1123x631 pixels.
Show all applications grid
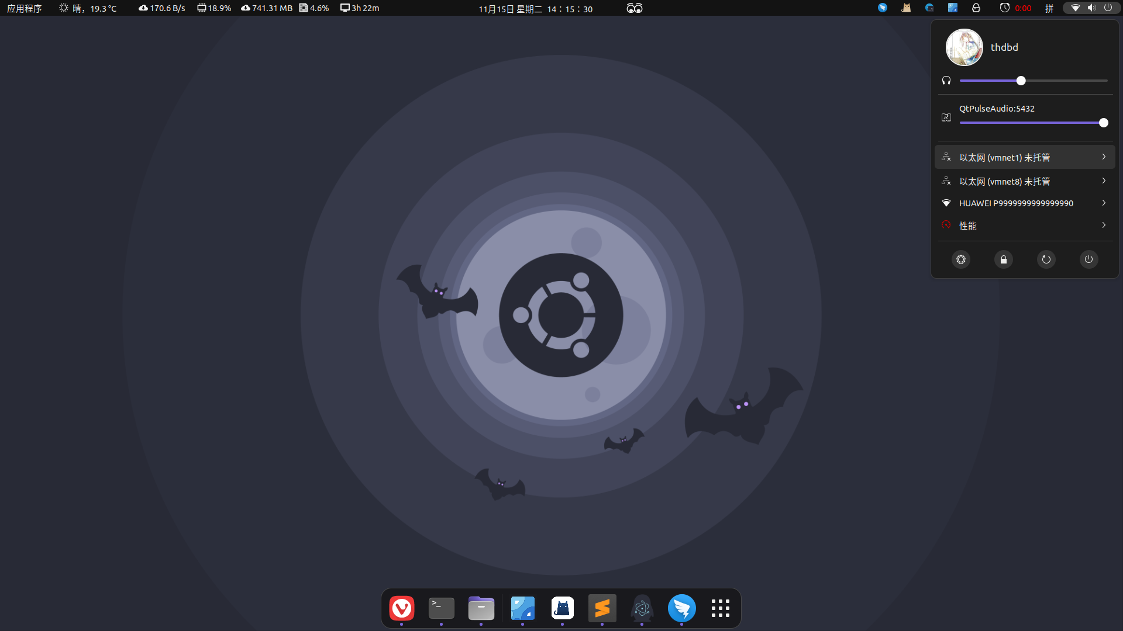[721, 608]
